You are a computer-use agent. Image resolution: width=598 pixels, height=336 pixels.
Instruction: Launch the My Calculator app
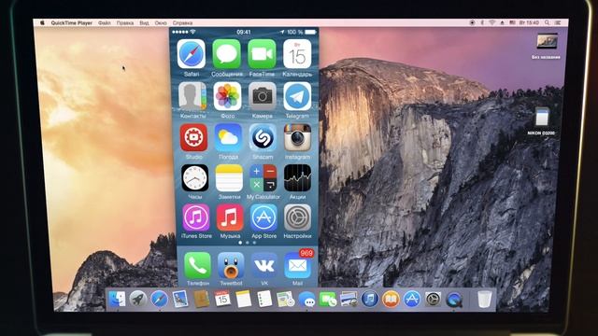point(263,178)
